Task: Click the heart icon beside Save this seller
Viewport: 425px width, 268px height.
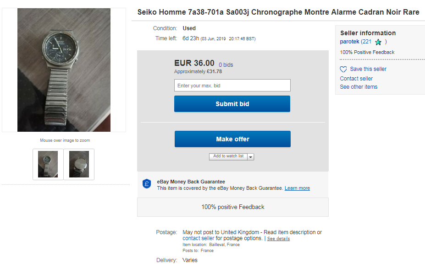Action: coord(343,69)
